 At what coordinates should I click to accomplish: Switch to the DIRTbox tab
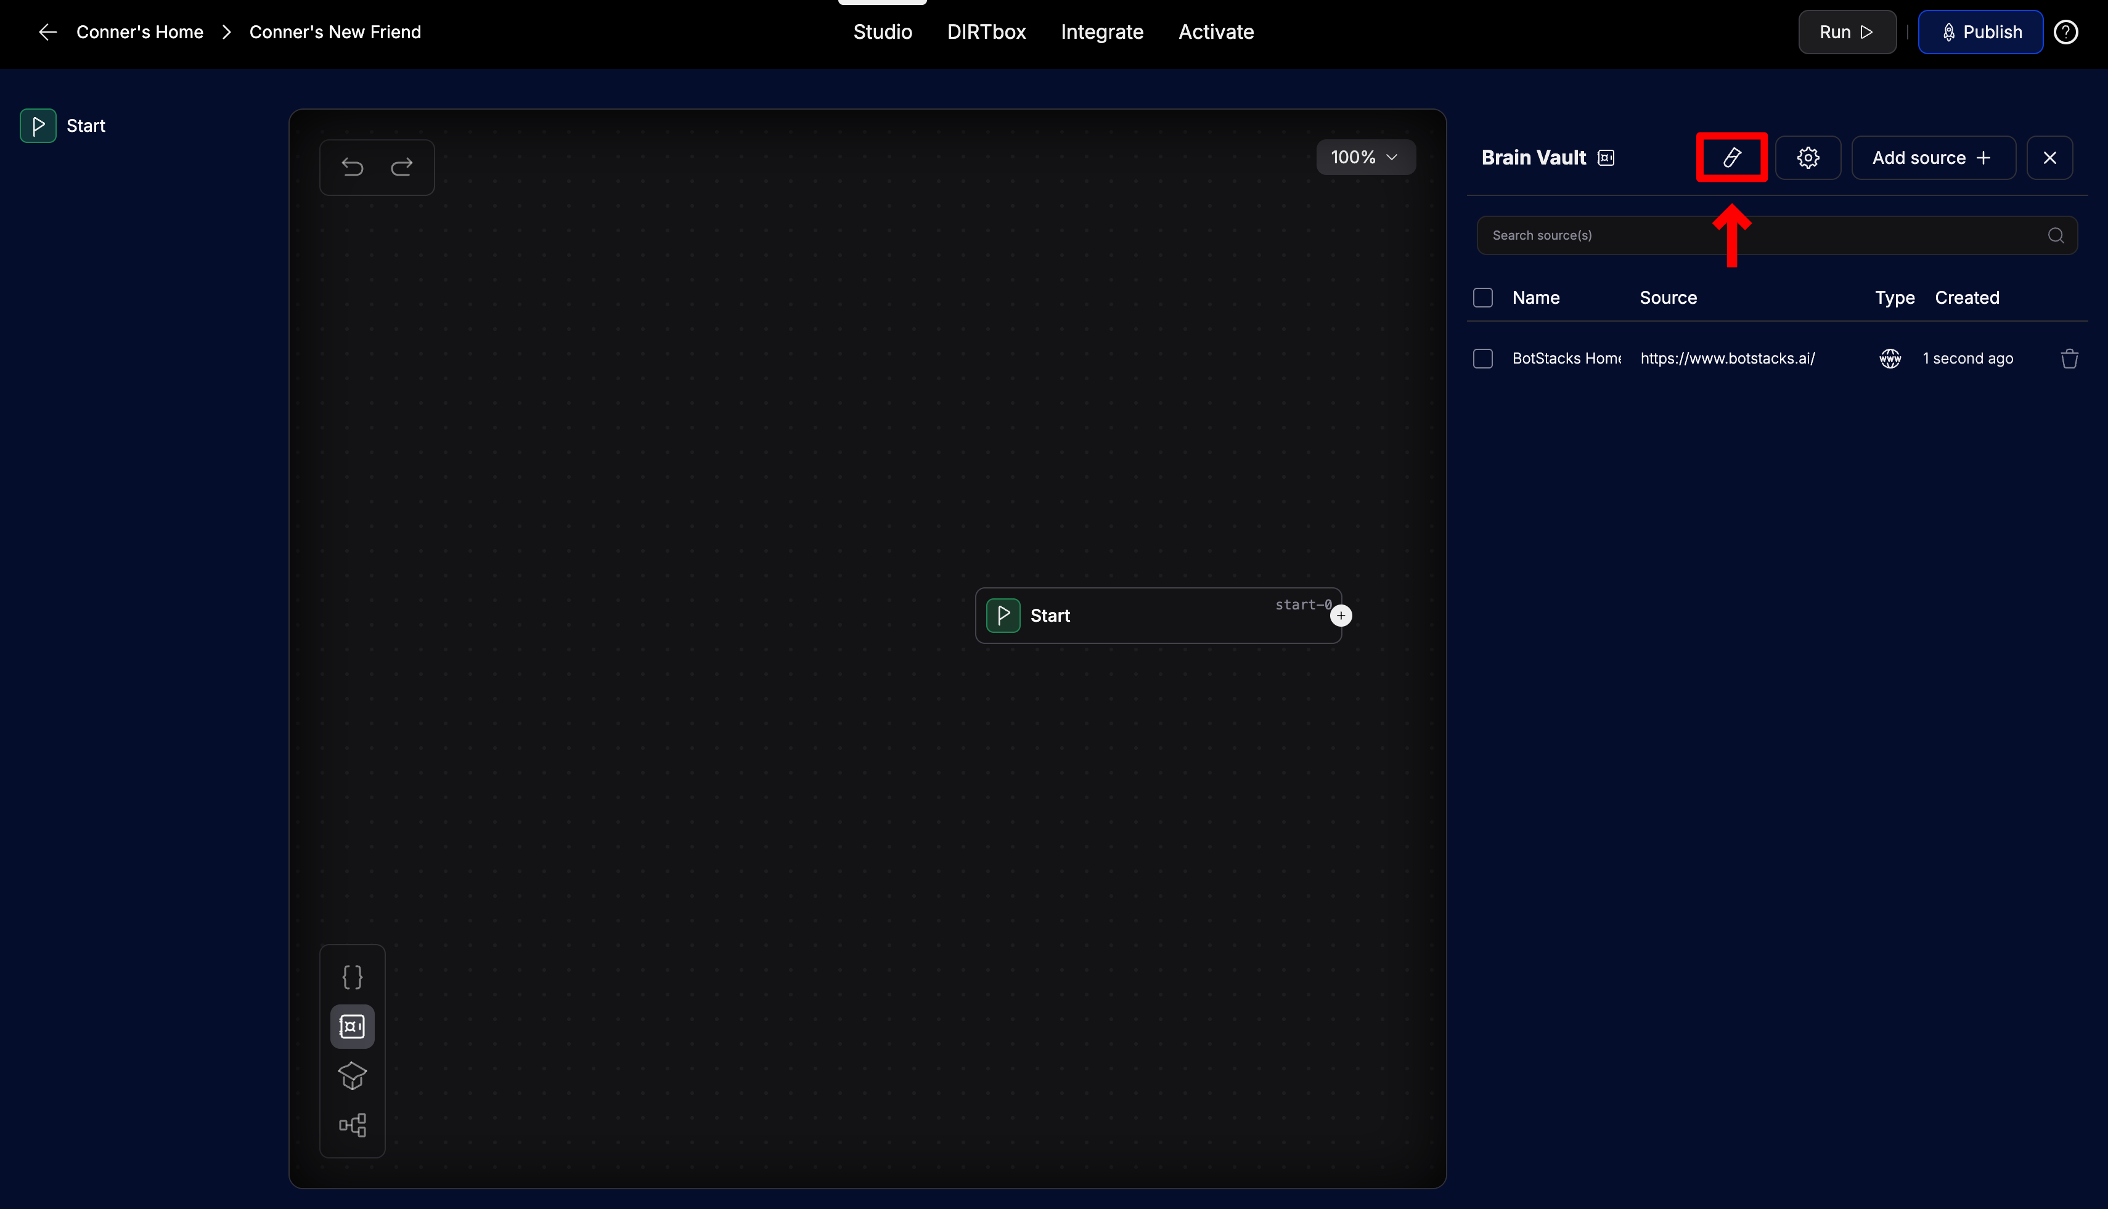[986, 31]
